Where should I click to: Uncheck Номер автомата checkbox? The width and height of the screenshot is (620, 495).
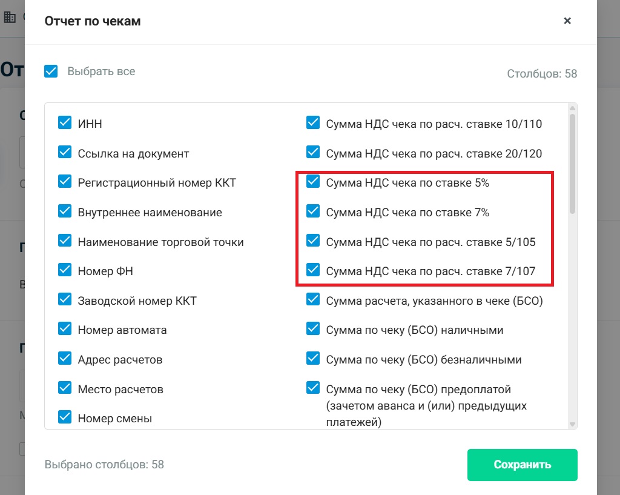point(65,329)
